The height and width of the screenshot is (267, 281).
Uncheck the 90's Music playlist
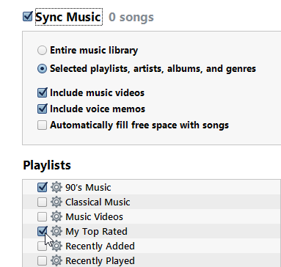click(42, 188)
